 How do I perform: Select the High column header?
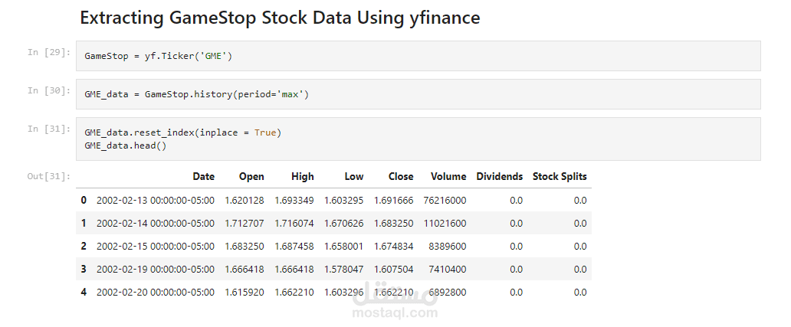point(302,176)
